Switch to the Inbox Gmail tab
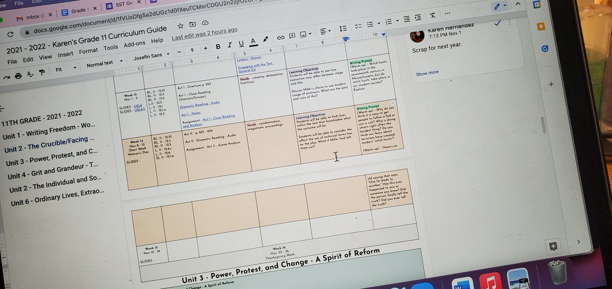Screen dimensions: 612x289 [34, 18]
